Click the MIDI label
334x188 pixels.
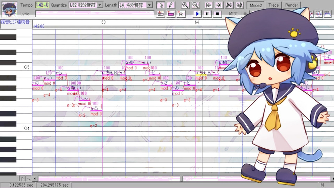[233, 14]
